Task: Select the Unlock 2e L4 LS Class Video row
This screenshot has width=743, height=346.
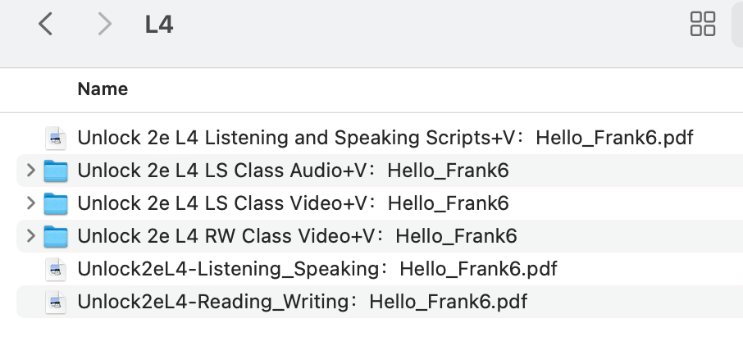Action: pos(380,203)
